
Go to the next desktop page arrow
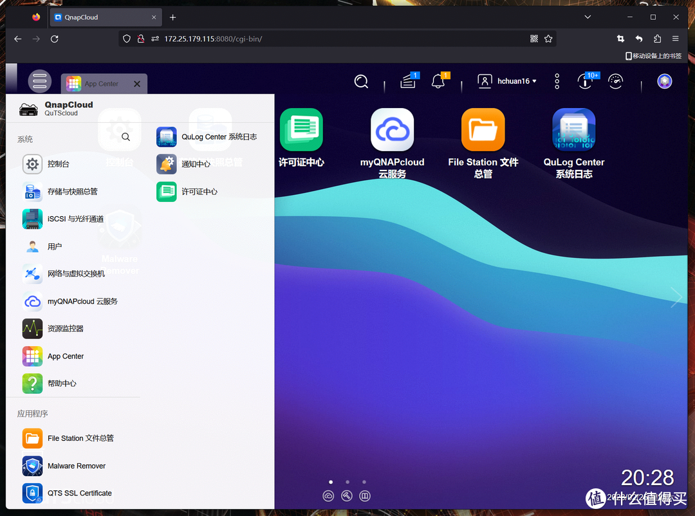click(x=676, y=297)
